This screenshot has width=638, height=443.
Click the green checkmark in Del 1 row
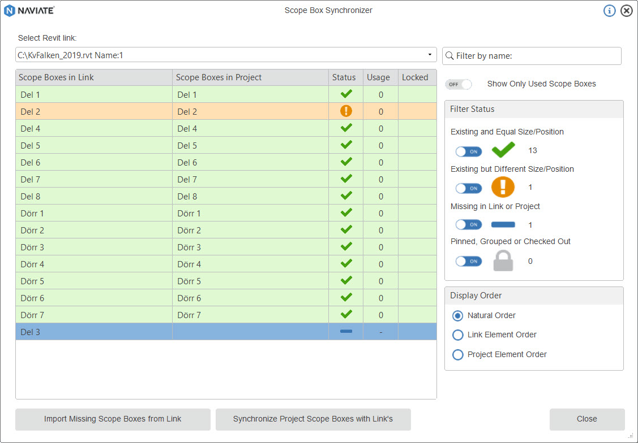(346, 94)
